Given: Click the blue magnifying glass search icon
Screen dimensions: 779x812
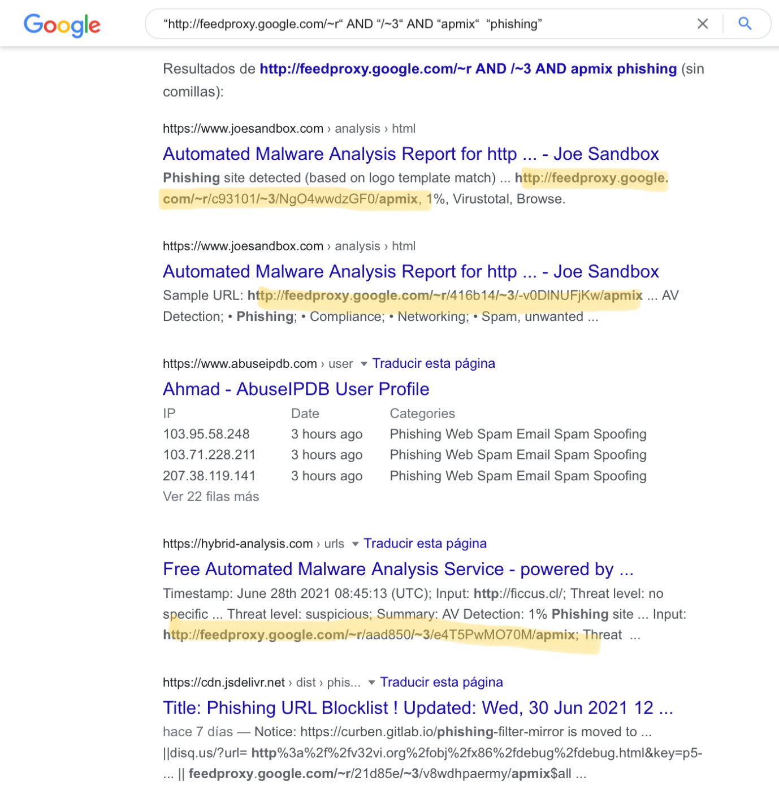Looking at the screenshot, I should [x=745, y=24].
